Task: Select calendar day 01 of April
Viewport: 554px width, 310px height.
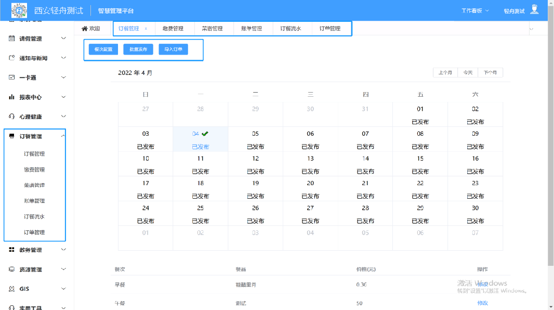Action: click(x=420, y=114)
